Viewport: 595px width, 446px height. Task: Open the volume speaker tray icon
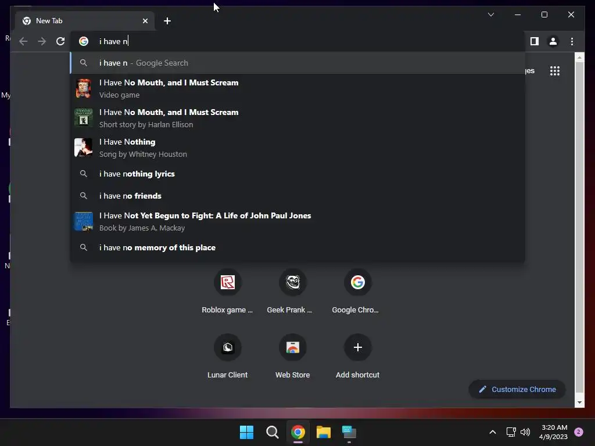click(x=525, y=432)
